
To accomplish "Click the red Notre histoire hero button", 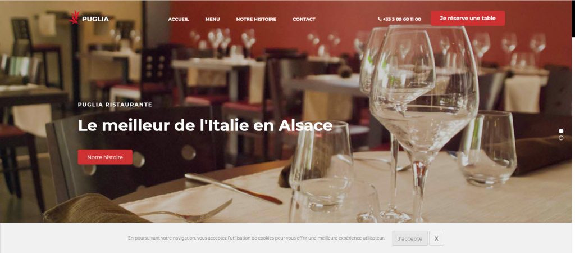I will pyautogui.click(x=105, y=157).
